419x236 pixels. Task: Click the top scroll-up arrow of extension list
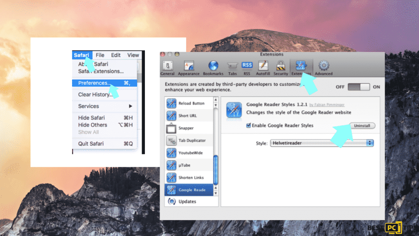[216, 100]
